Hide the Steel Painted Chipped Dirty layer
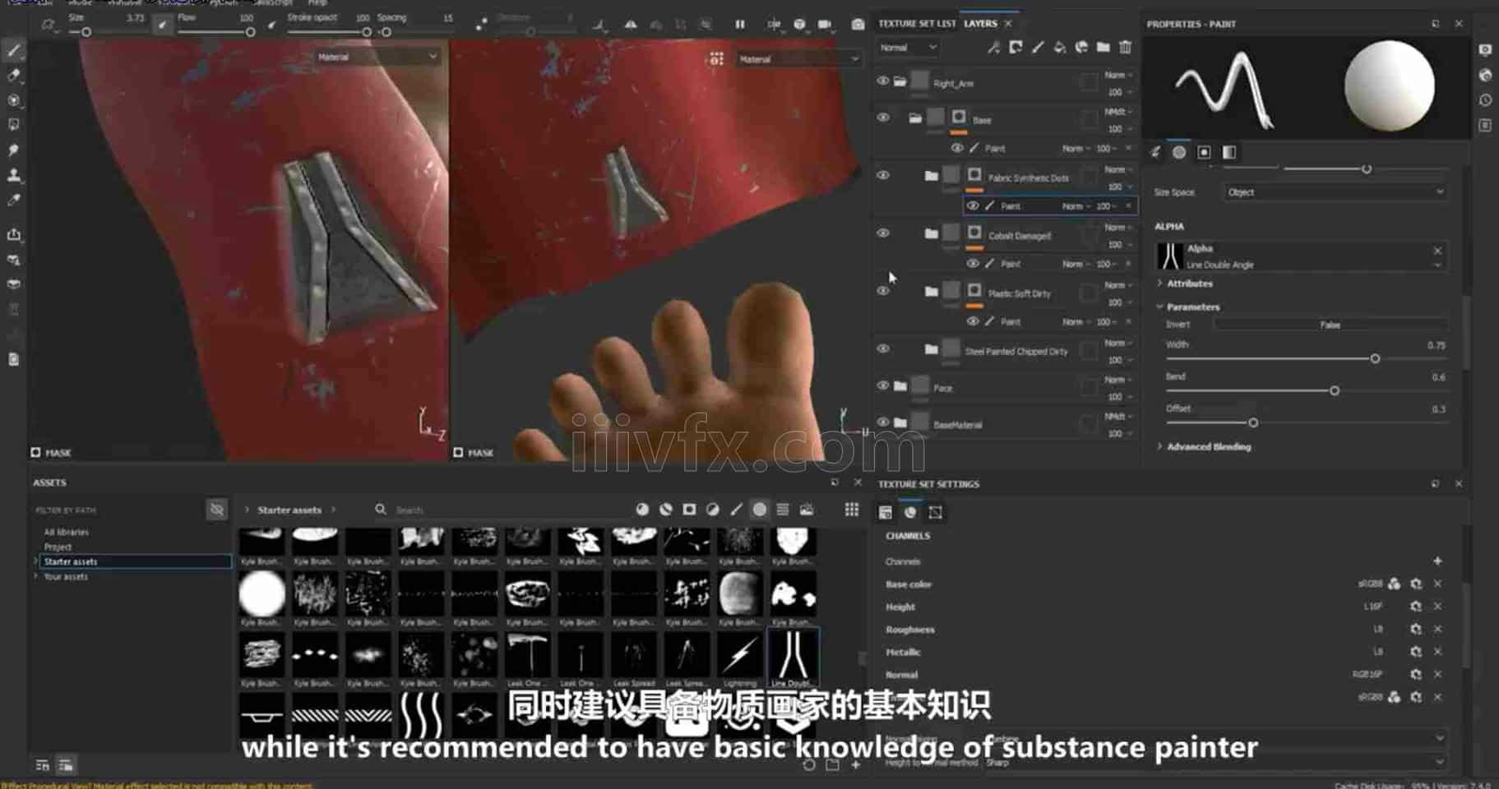This screenshot has width=1499, height=789. pos(883,348)
